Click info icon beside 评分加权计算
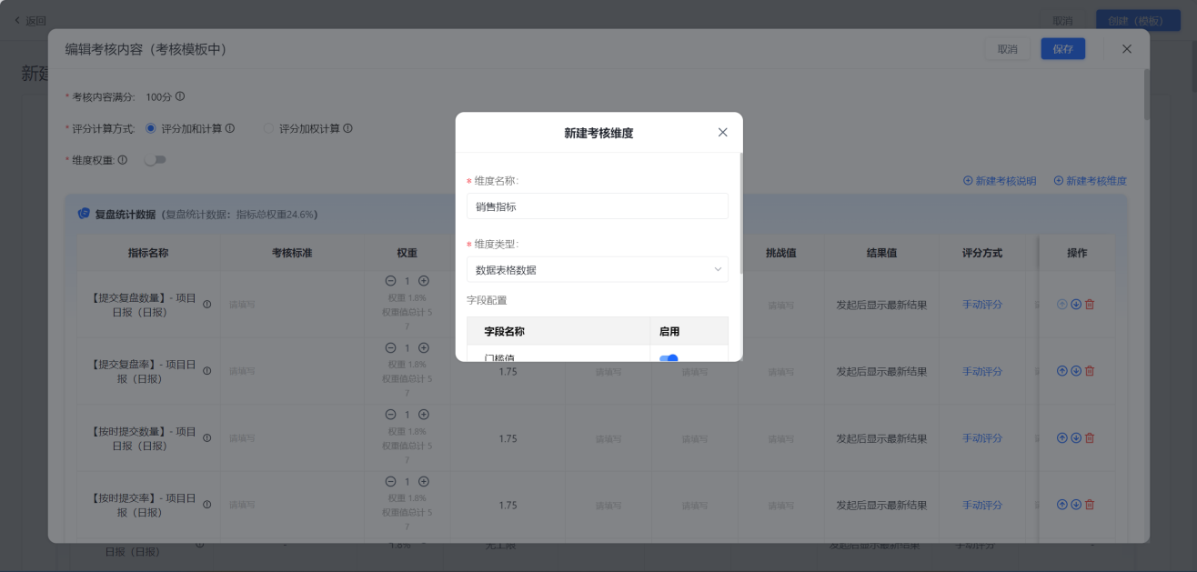Image resolution: width=1197 pixels, height=572 pixels. tap(347, 128)
